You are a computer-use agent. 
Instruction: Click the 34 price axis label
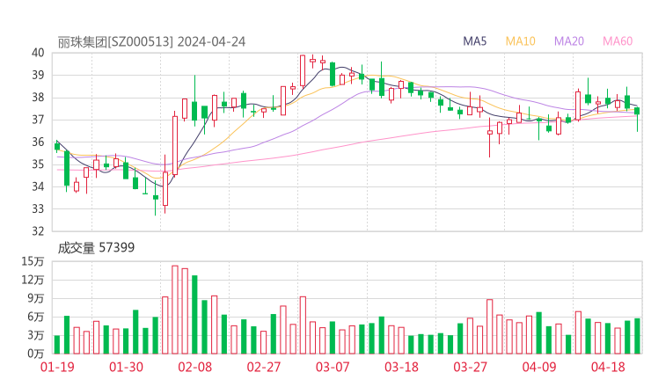[x=38, y=186]
